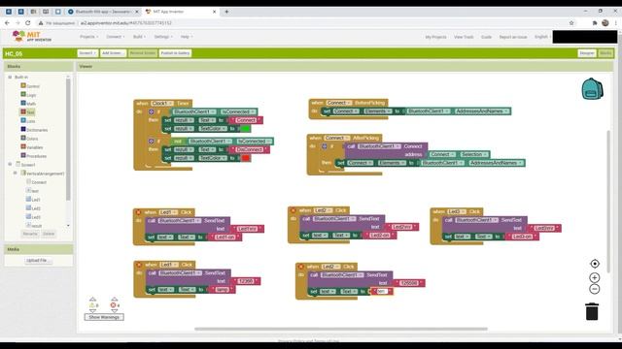Click the error icon on upper Led1 Click block

point(138,212)
